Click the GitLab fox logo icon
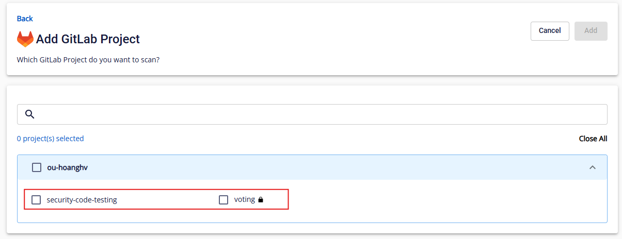 (x=25, y=39)
